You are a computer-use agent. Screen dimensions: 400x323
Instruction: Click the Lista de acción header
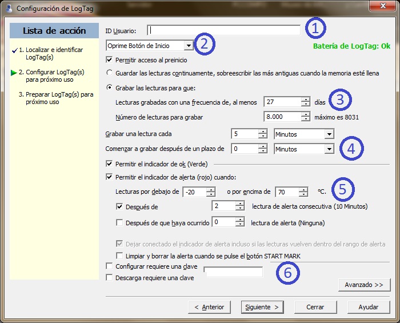(54, 31)
